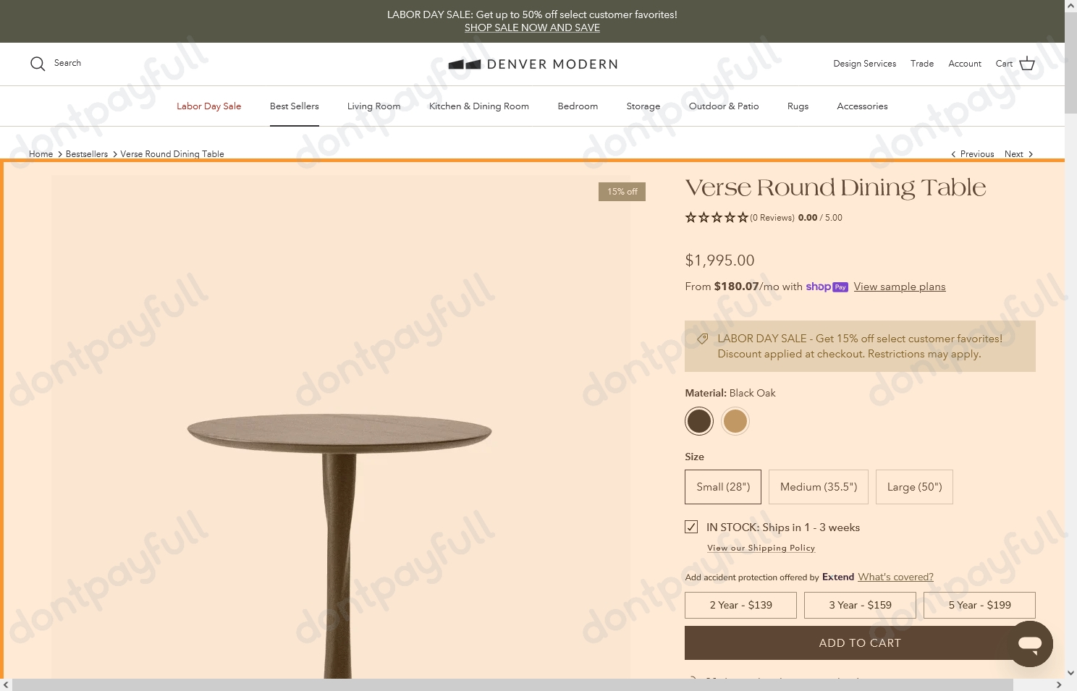Open the Search panel via magnifier icon

pyautogui.click(x=38, y=64)
